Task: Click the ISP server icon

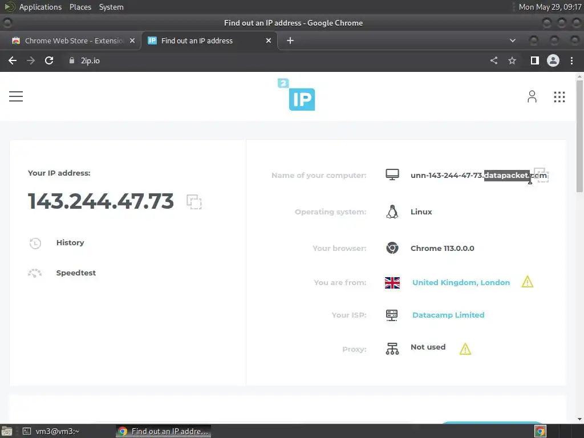Action: 392,315
